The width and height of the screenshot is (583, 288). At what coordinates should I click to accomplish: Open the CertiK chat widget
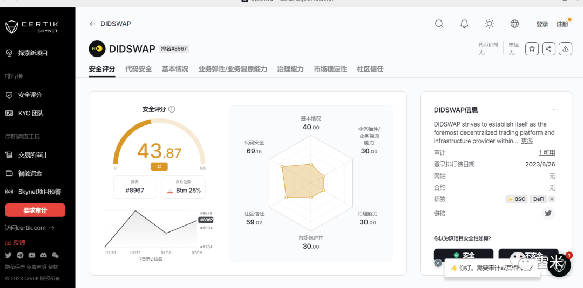559,265
